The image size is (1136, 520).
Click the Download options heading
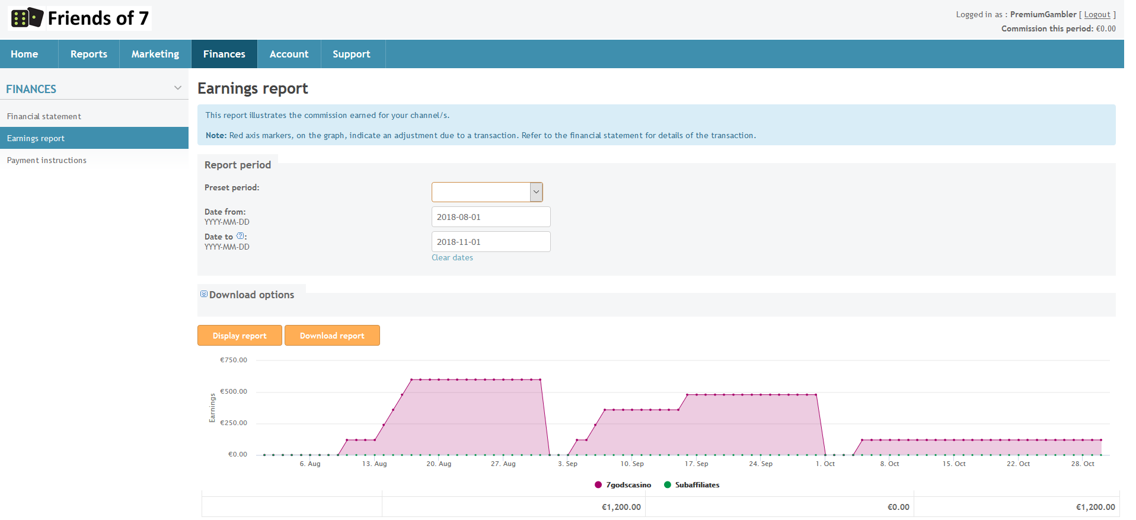pos(251,295)
